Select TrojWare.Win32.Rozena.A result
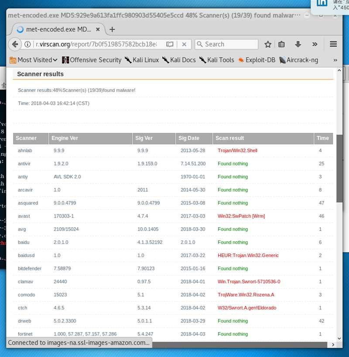Viewport: 349px width, 357px height. point(246,295)
